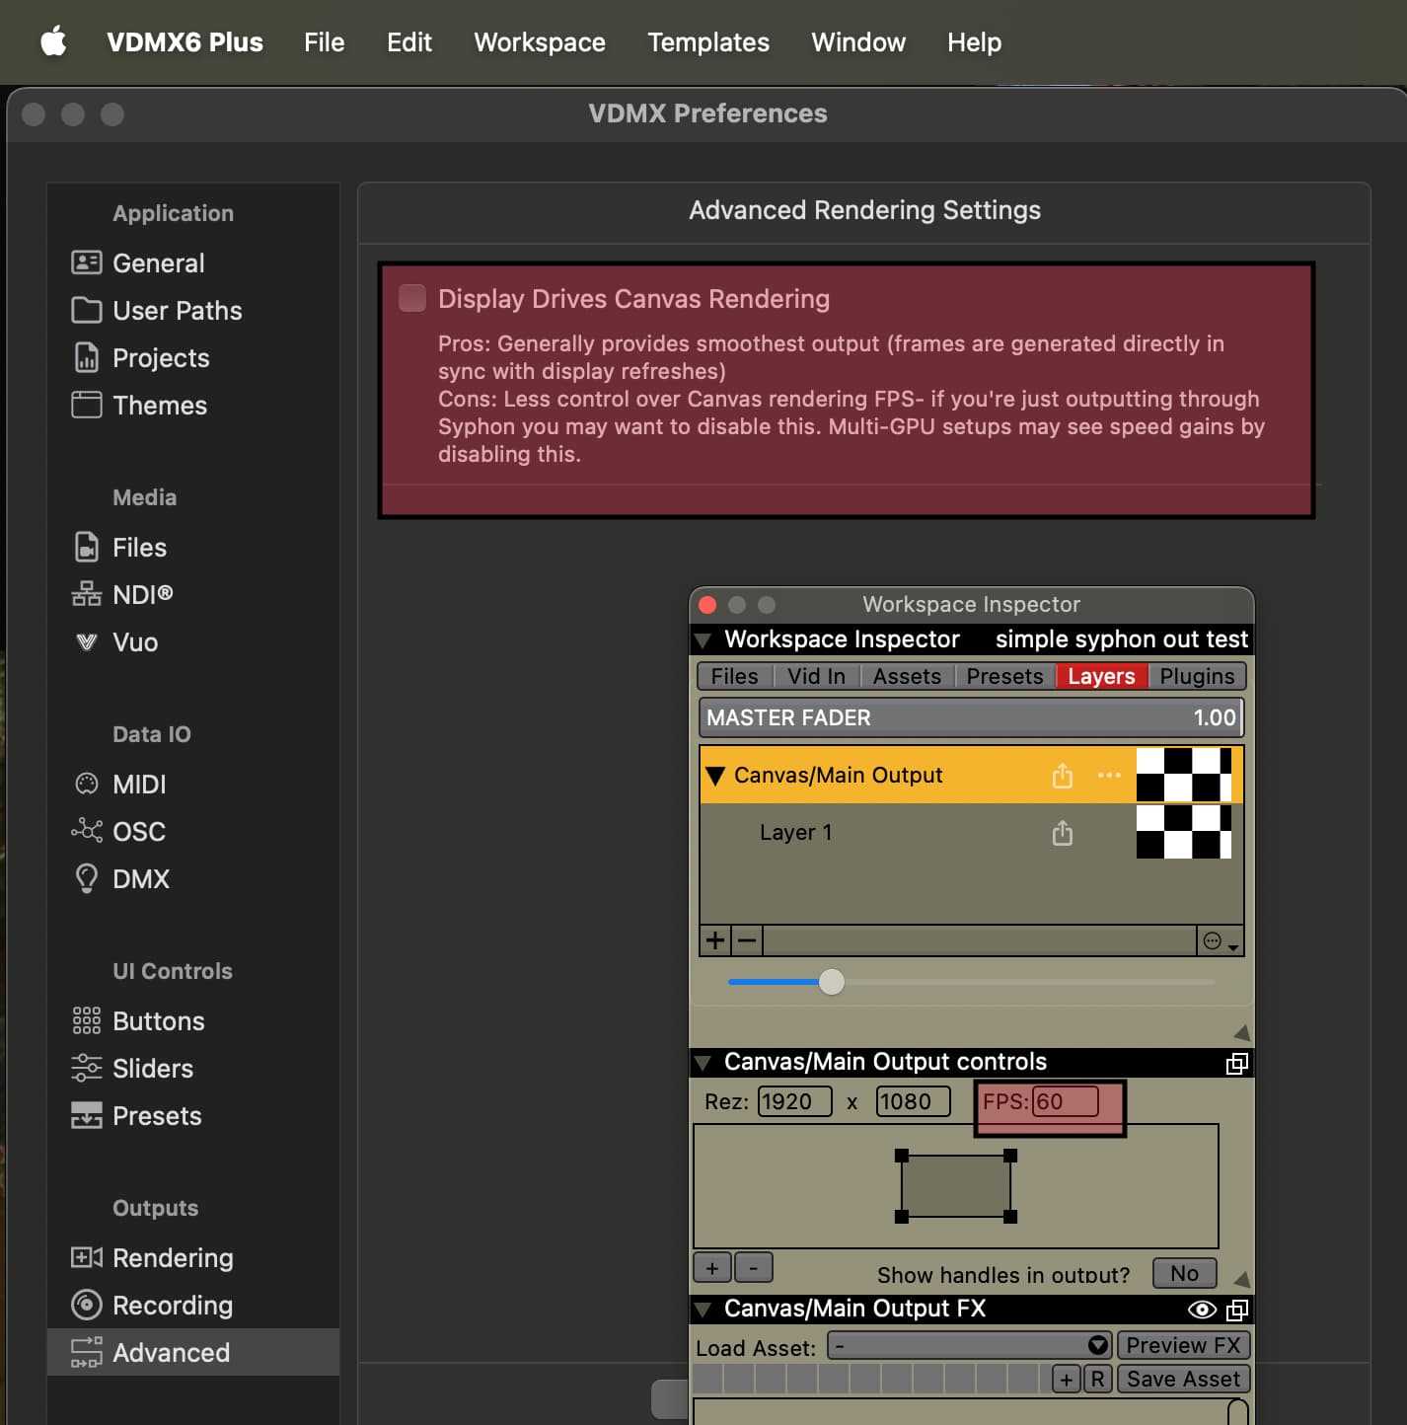Screen dimensions: 1407x1425
Task: Open Recording preferences icon
Action: tap(87, 1305)
